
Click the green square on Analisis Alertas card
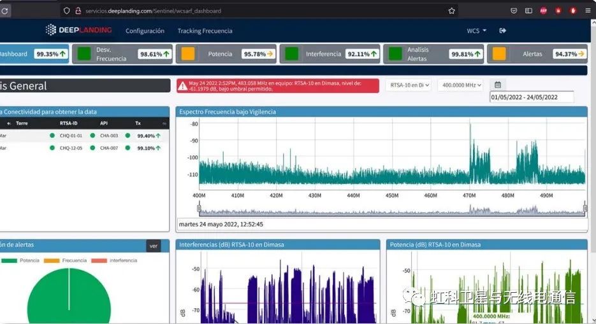[x=395, y=54]
